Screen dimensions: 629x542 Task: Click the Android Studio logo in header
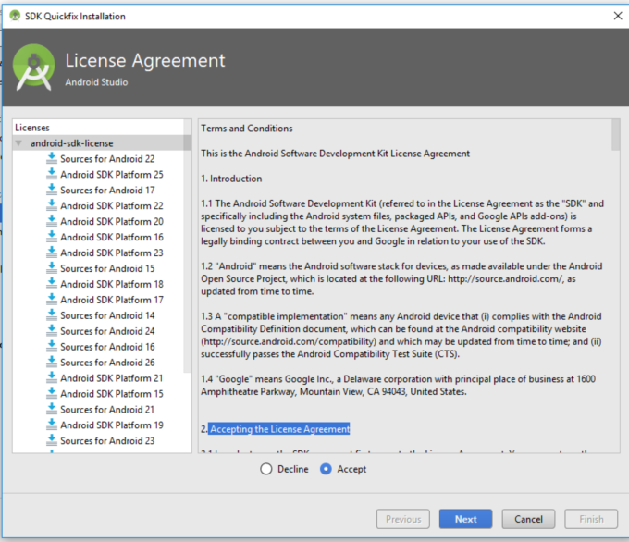pyautogui.click(x=33, y=67)
